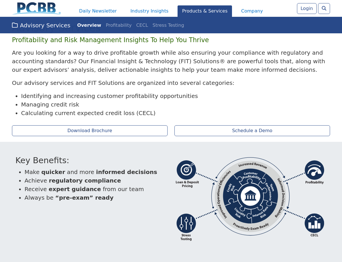
Task: Switch to the Overview tab
Action: 89,25
